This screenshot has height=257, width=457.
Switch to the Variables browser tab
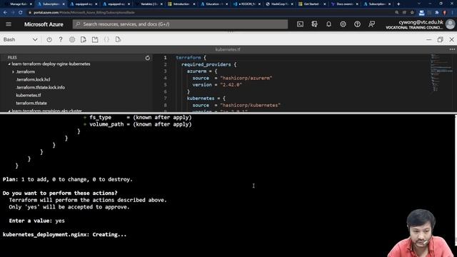pos(149,4)
